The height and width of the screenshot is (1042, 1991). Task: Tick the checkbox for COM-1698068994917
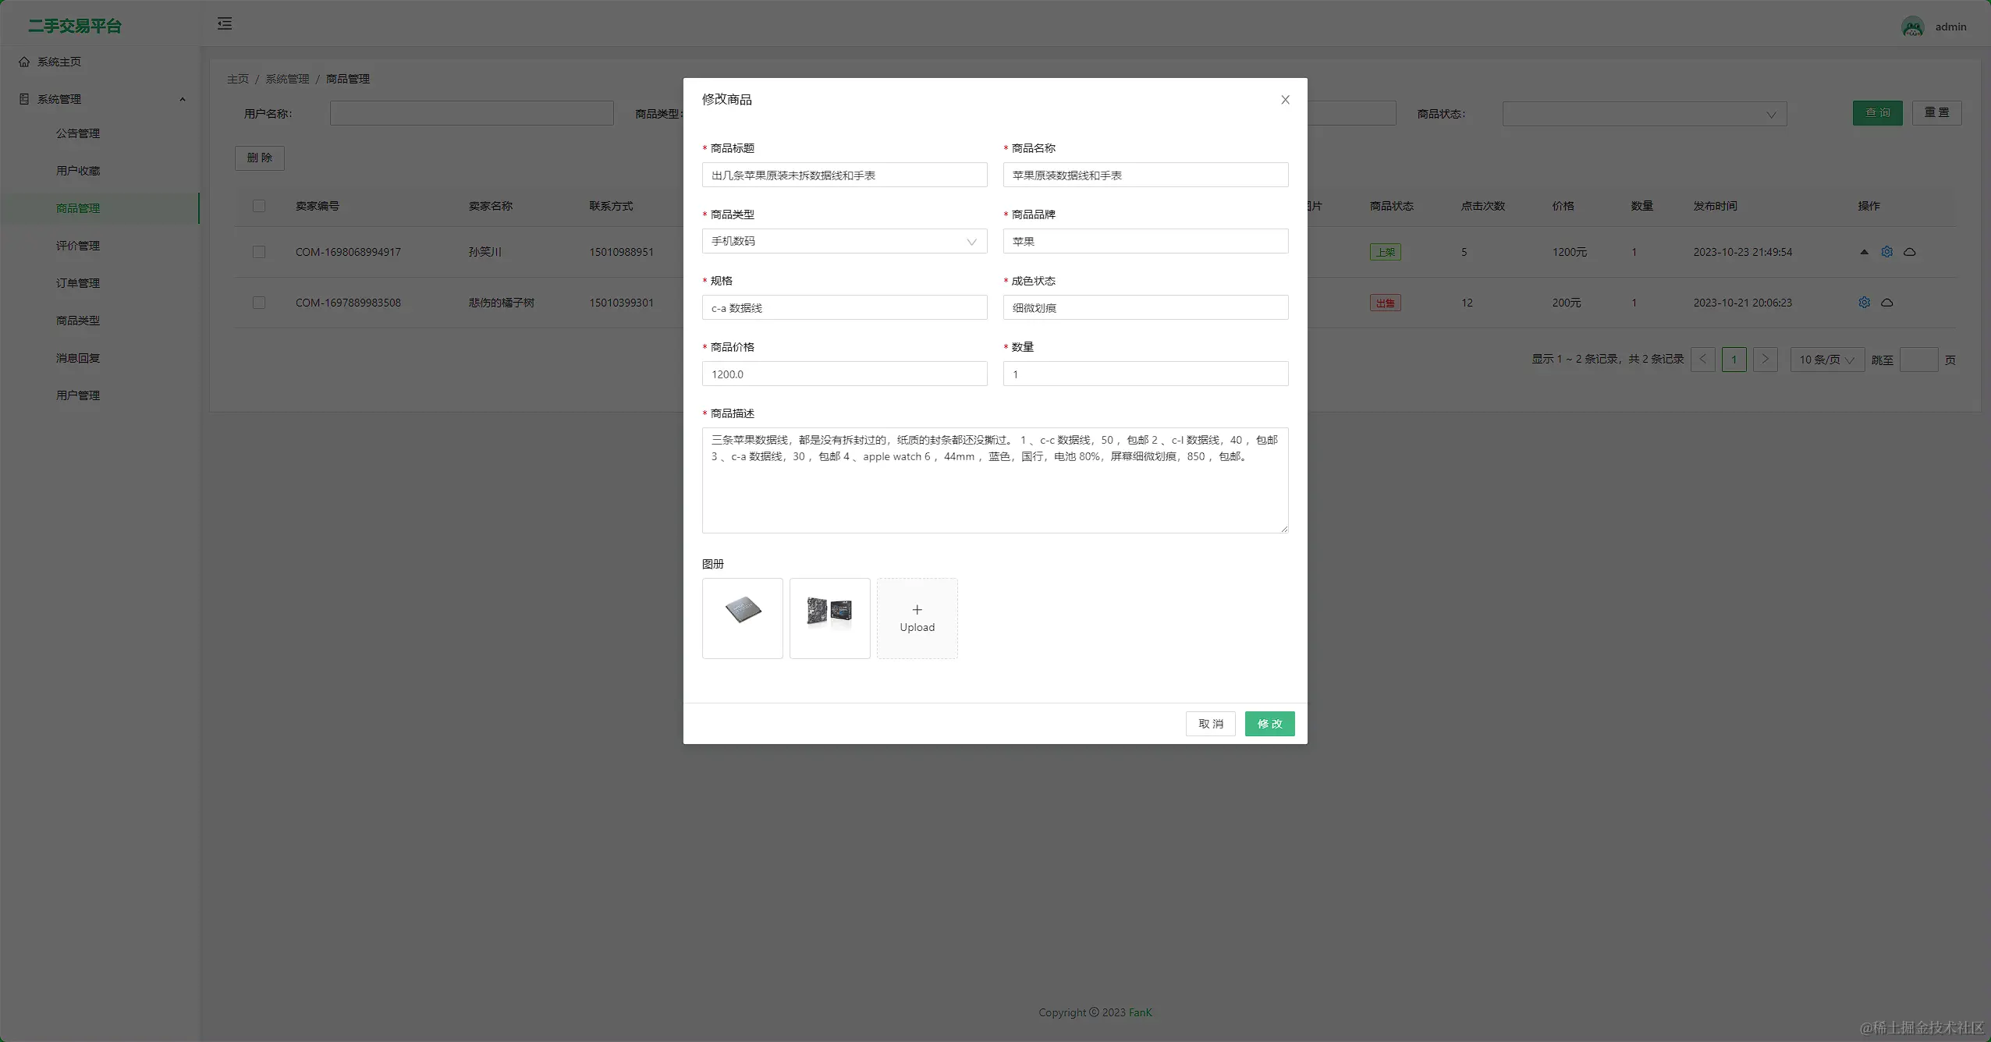coord(259,252)
